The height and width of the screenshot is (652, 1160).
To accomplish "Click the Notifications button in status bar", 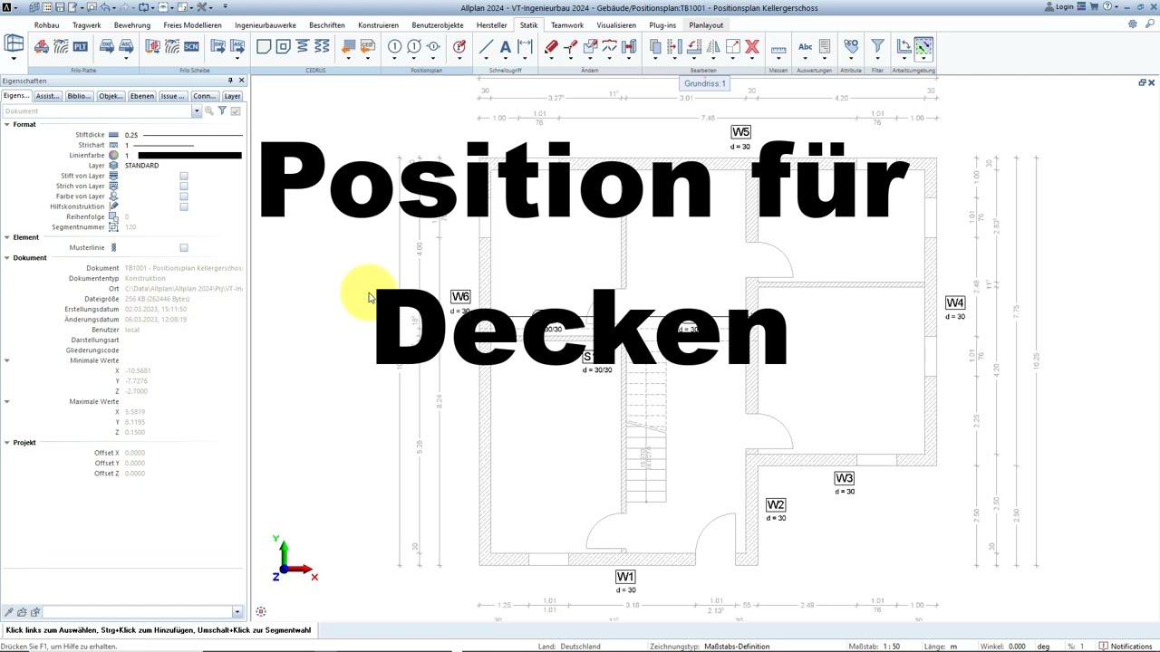I will point(1126,647).
